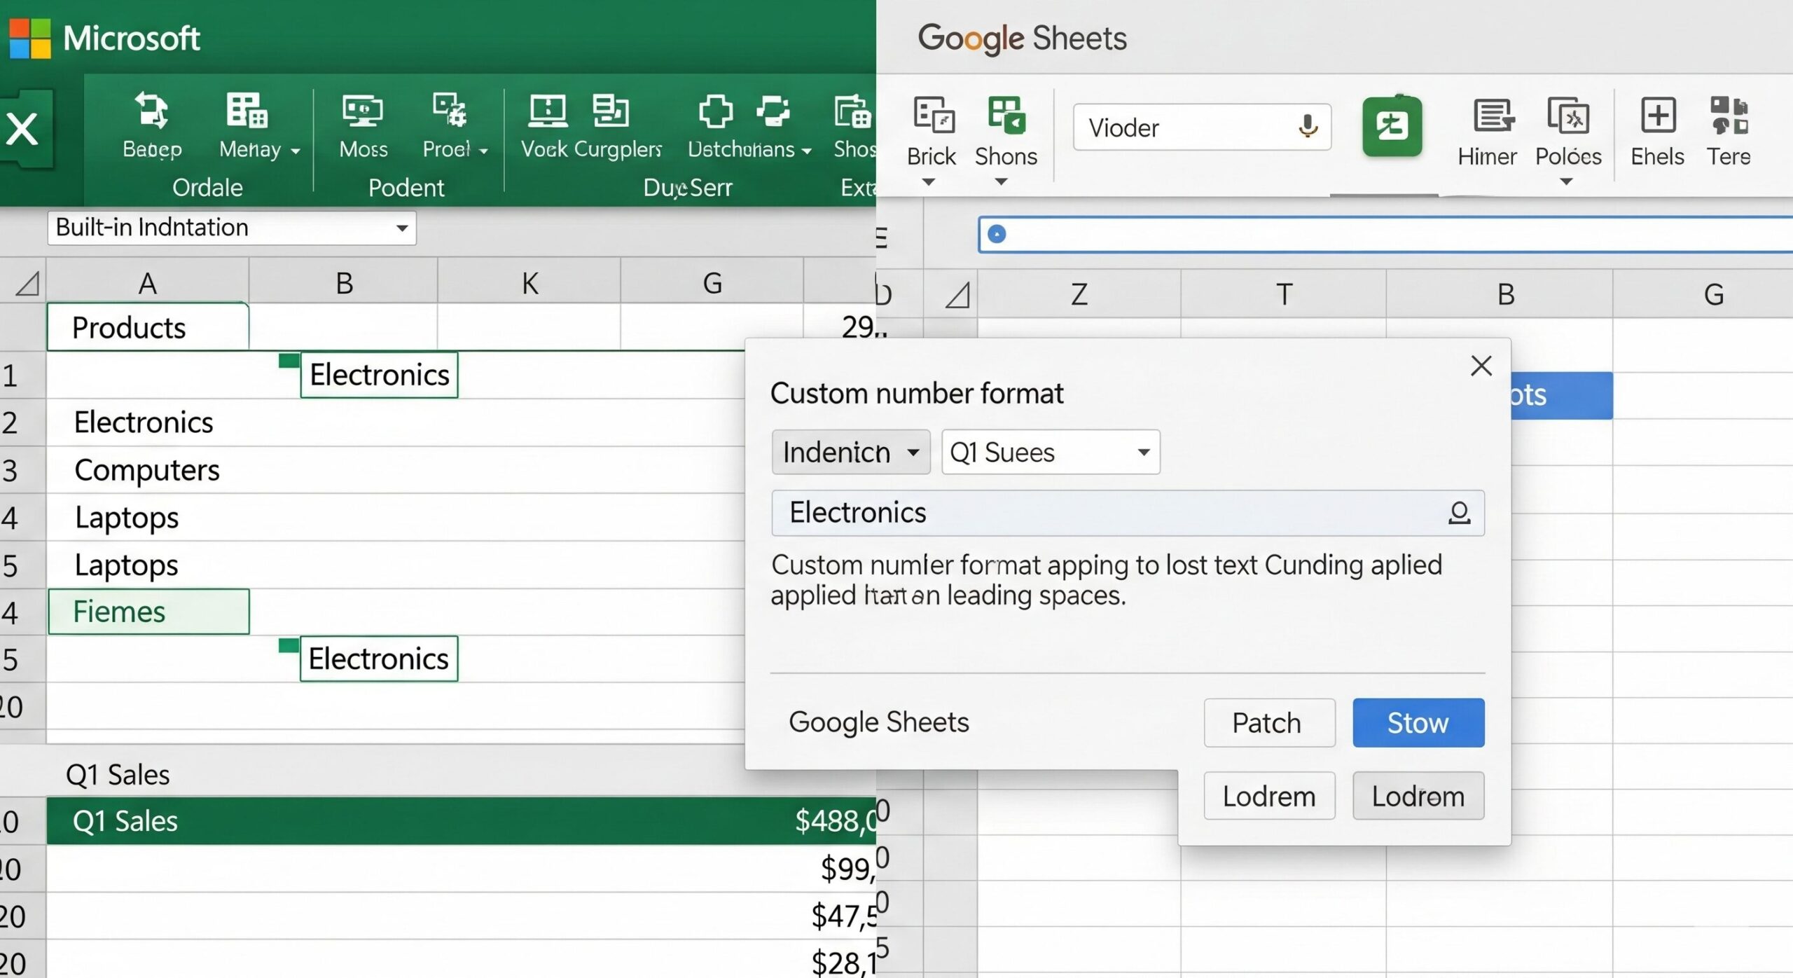The height and width of the screenshot is (978, 1793).
Task: Select the Curgplers ribbon icon
Action: click(x=610, y=111)
